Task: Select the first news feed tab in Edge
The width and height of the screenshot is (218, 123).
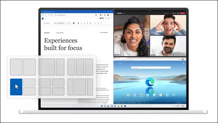Action: click(x=118, y=103)
